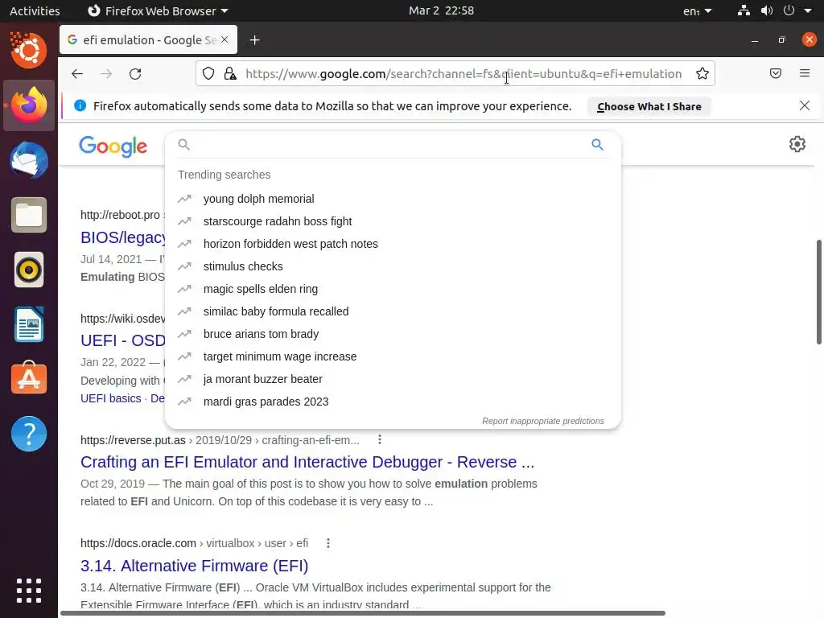The height and width of the screenshot is (618, 824).
Task: Select suggestion magic spells elden ring
Action: (x=393, y=289)
